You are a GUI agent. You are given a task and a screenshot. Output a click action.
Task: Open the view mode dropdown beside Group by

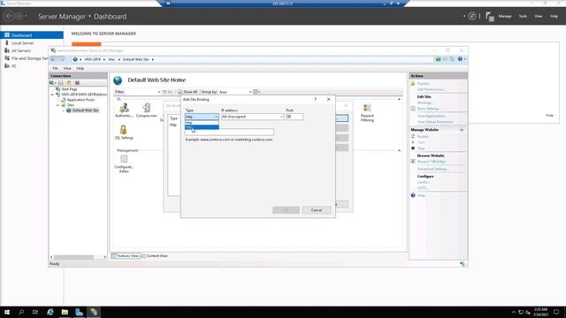coord(256,92)
